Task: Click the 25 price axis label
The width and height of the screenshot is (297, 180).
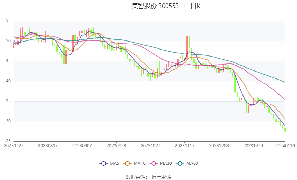Action: coord(8,141)
